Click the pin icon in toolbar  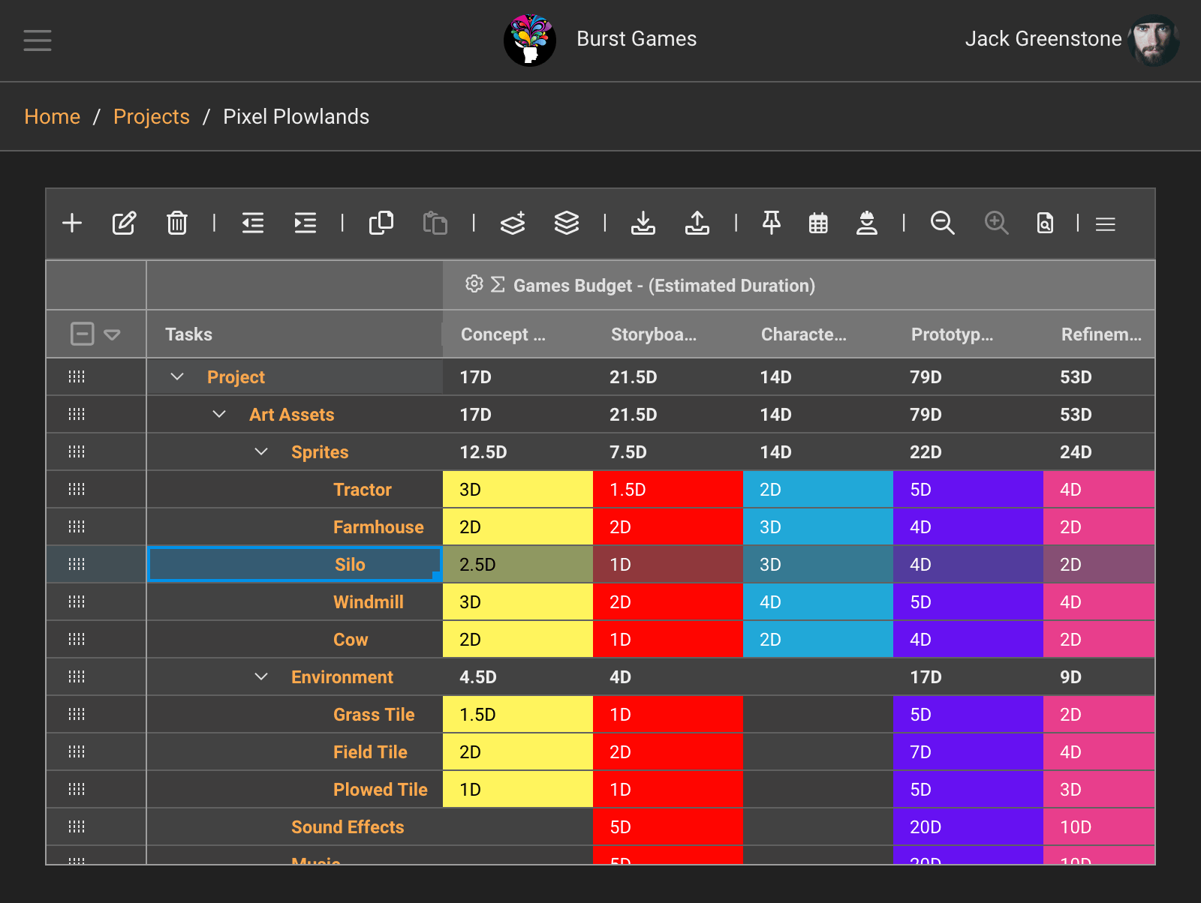click(x=772, y=223)
